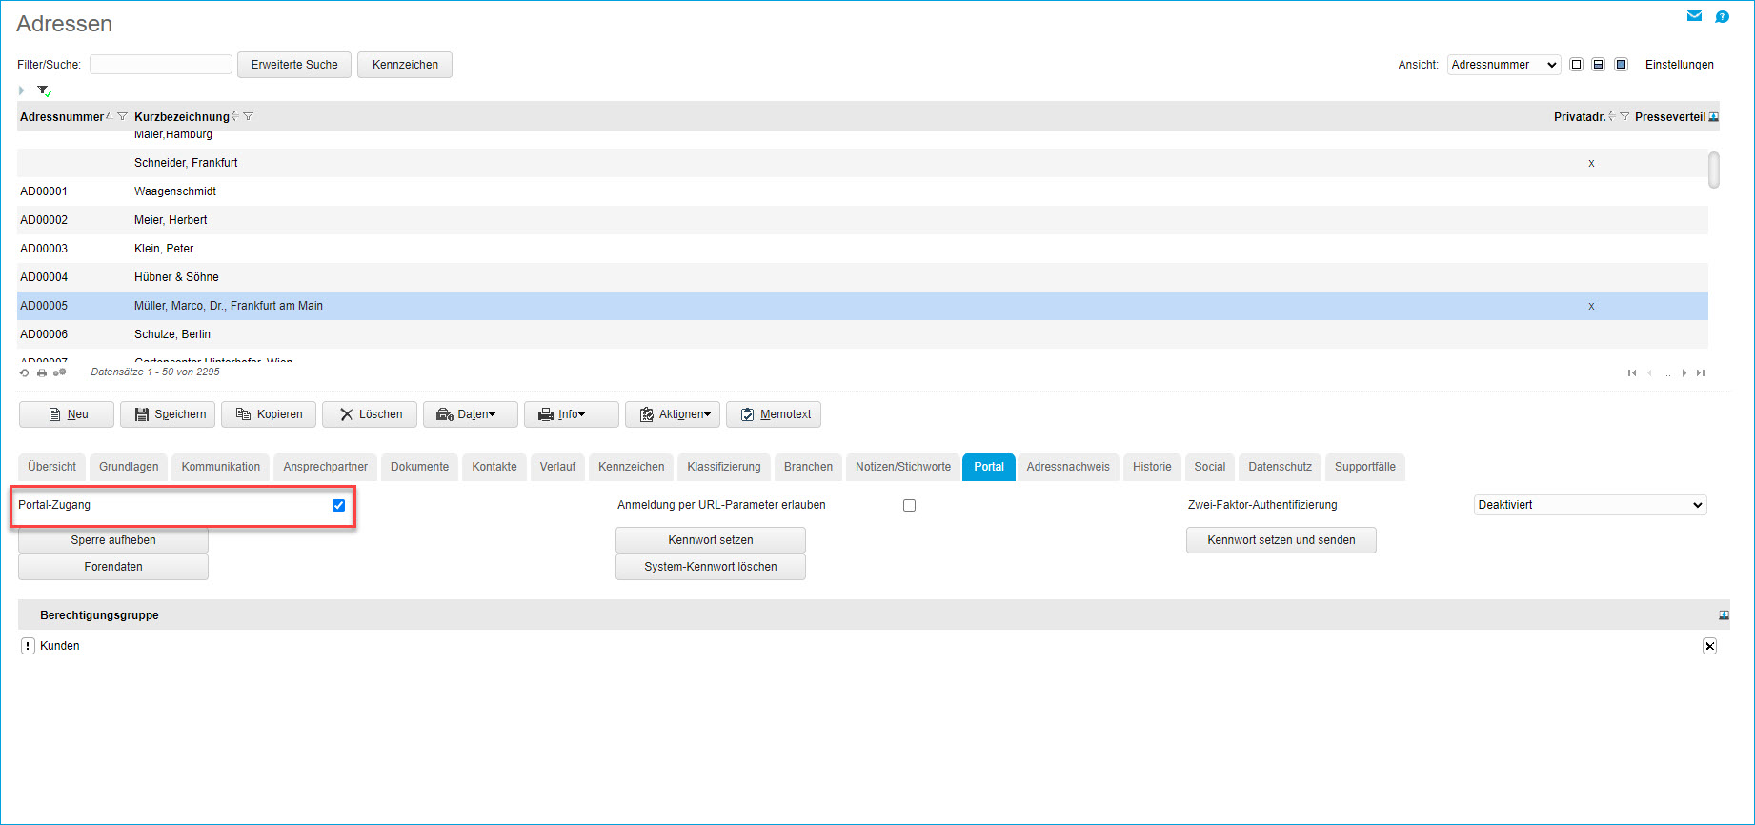
Task: Click Erweiterte Suche
Action: pyautogui.click(x=294, y=65)
